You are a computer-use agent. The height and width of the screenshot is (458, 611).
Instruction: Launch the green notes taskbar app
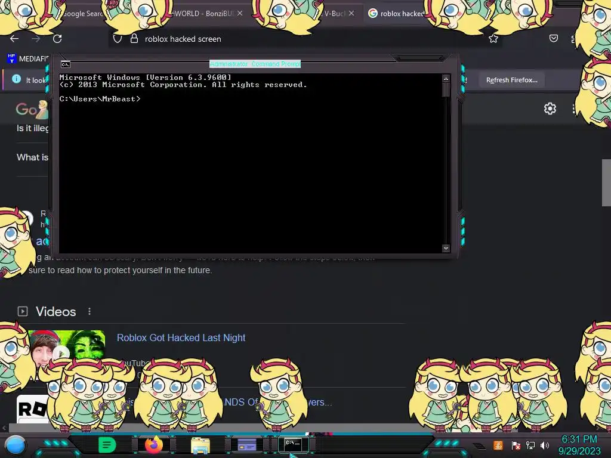107,445
